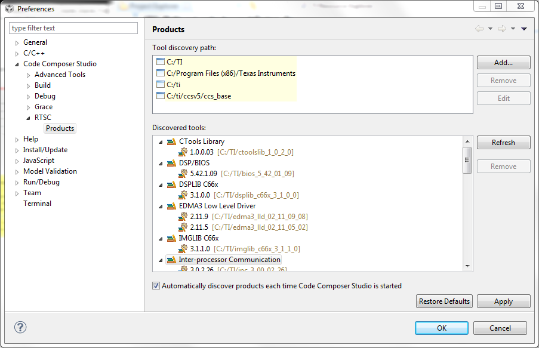Select Model Validation preferences page
The image size is (539, 348).
[x=50, y=171]
